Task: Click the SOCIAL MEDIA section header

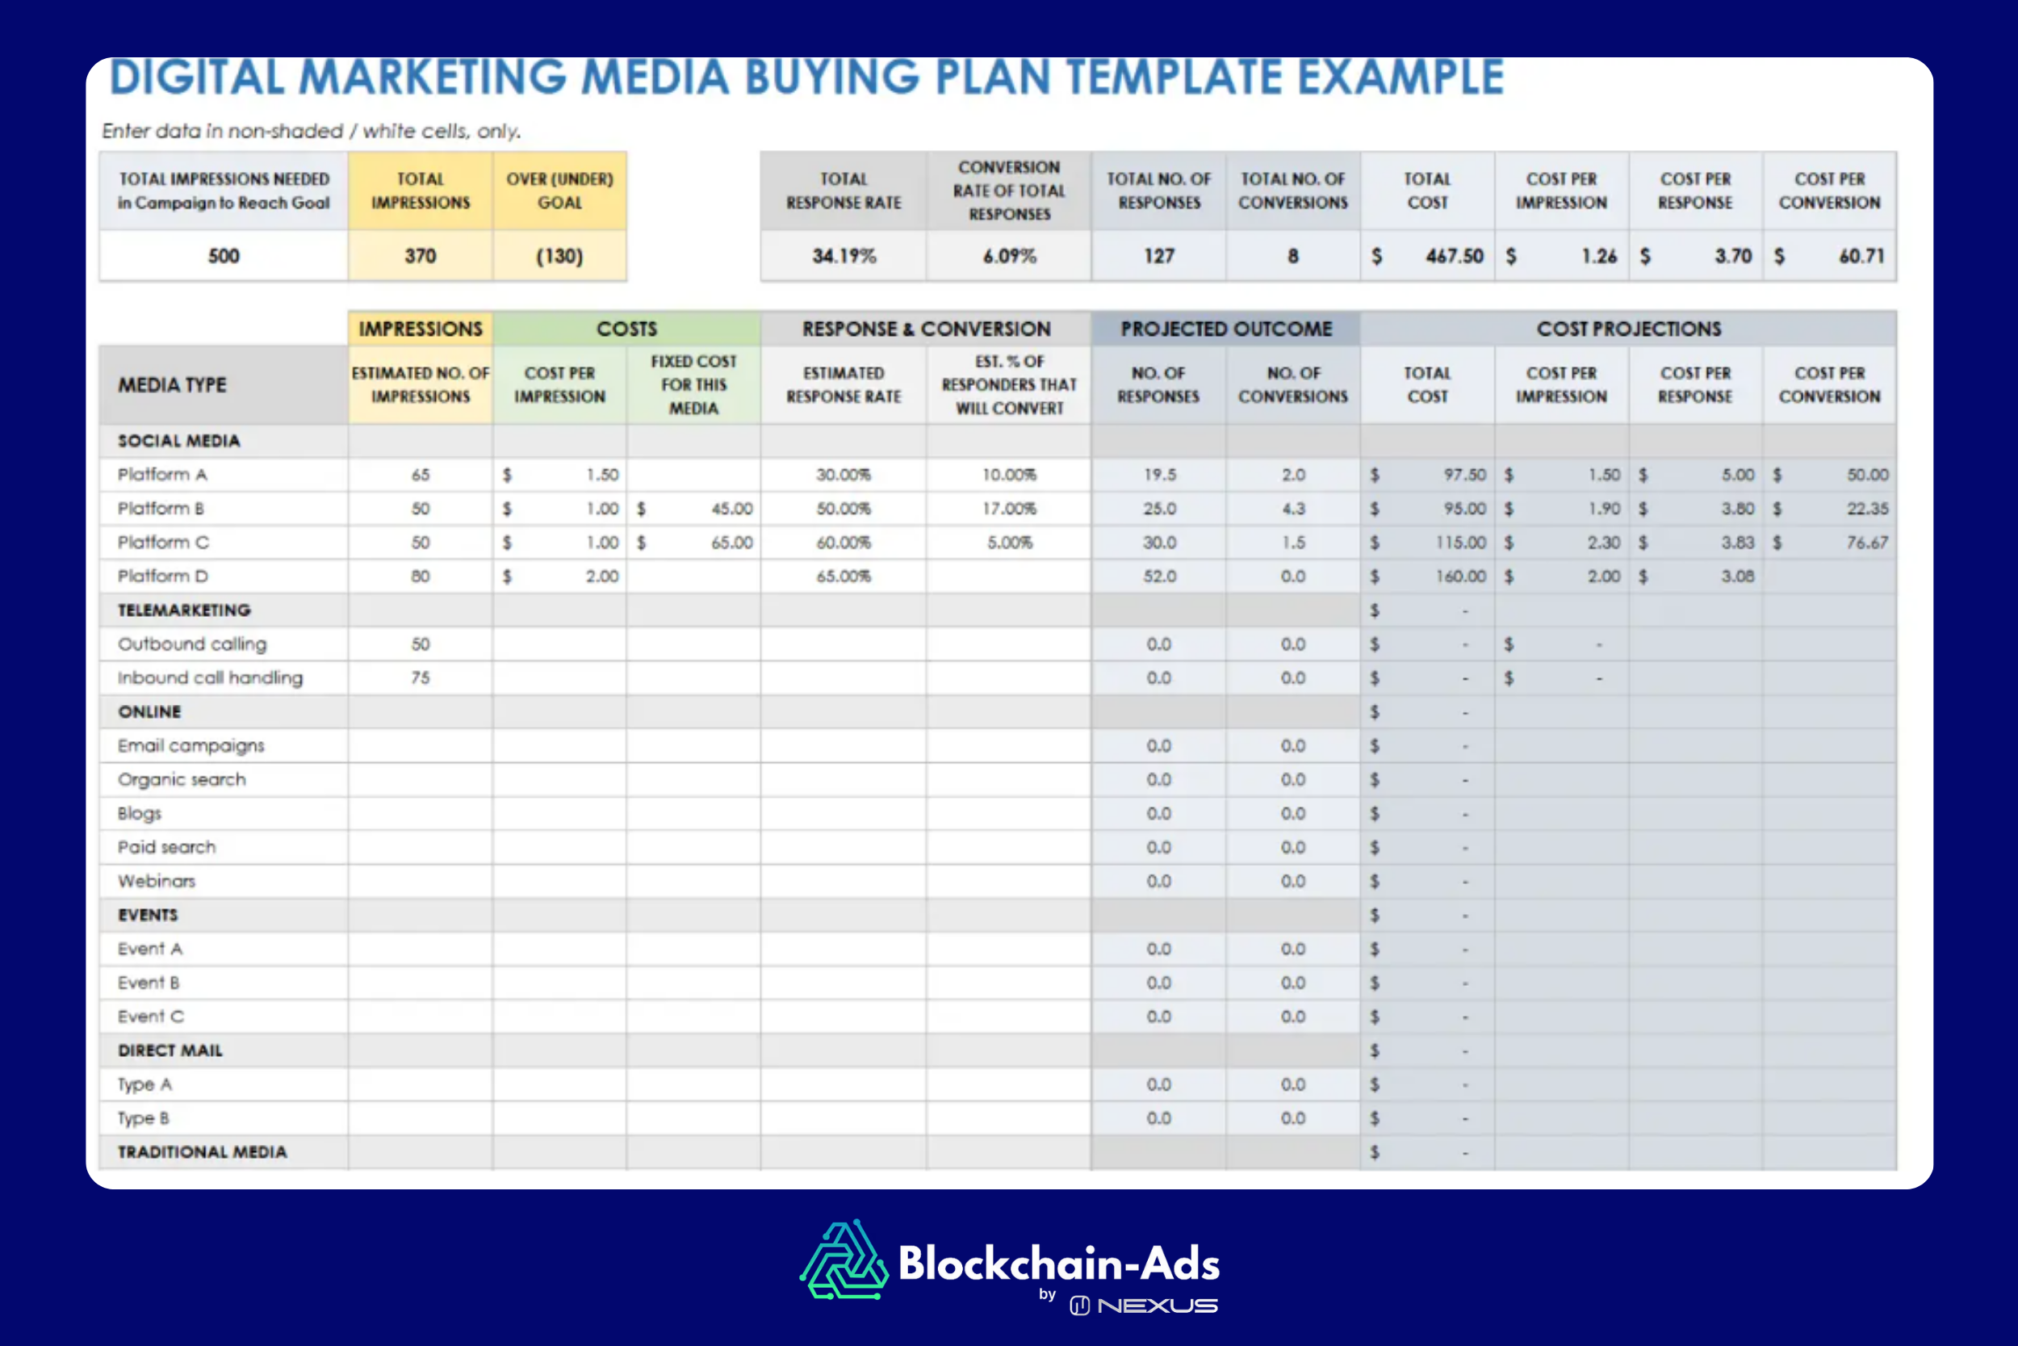Action: (178, 440)
